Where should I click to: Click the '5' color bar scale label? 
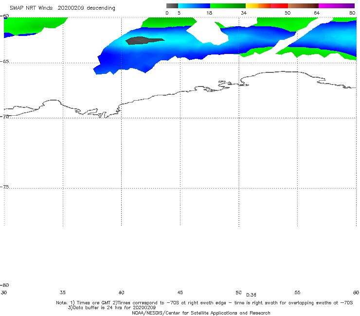[179, 13]
